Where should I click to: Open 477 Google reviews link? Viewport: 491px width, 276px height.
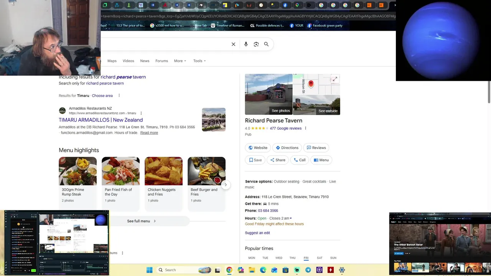(285, 128)
